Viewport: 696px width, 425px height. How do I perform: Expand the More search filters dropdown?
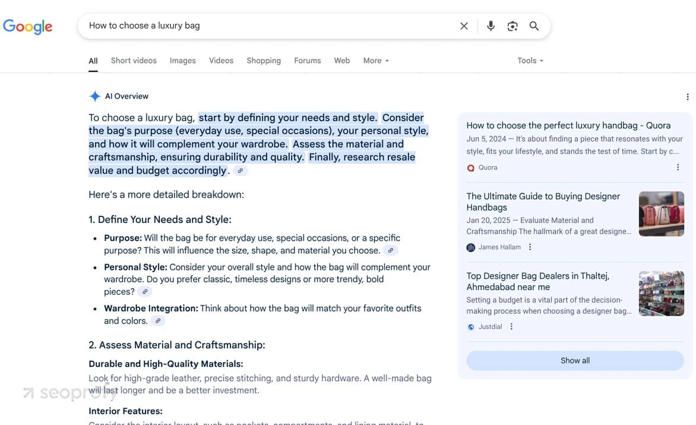[376, 61]
